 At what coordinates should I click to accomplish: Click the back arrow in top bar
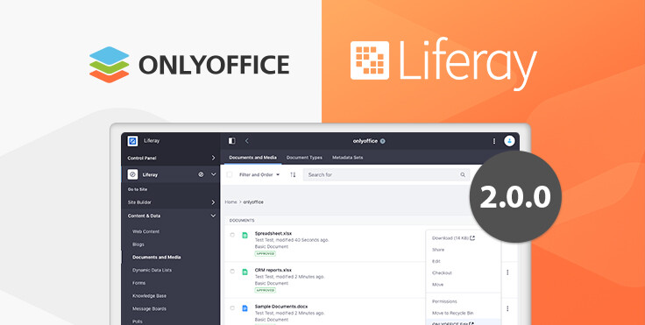[x=247, y=141]
